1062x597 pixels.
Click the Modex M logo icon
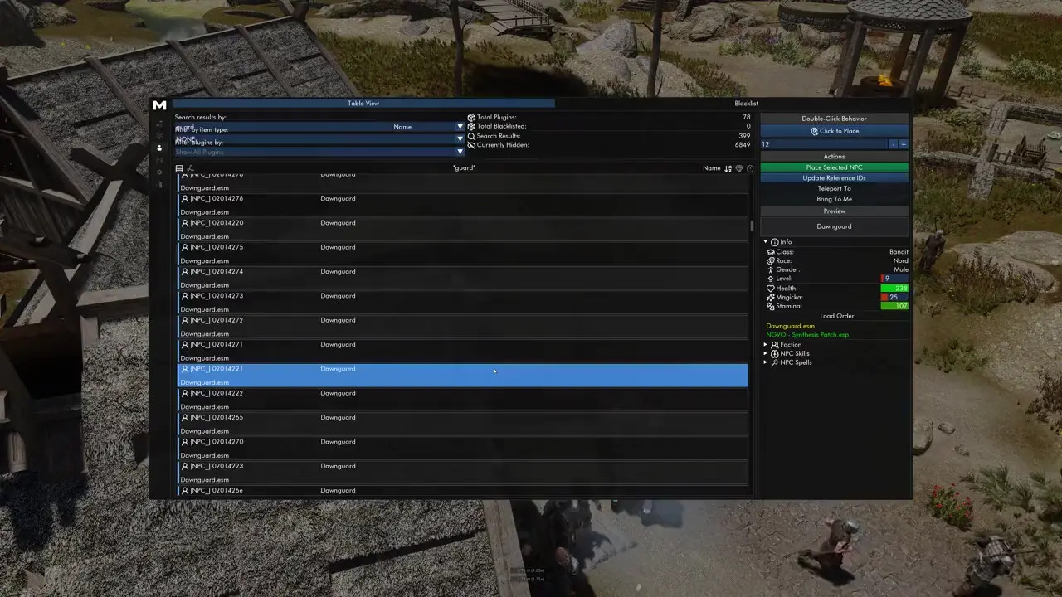tap(159, 104)
